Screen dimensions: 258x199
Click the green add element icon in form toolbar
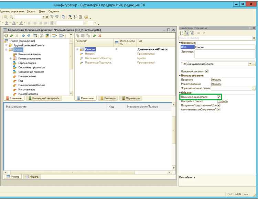6,35
